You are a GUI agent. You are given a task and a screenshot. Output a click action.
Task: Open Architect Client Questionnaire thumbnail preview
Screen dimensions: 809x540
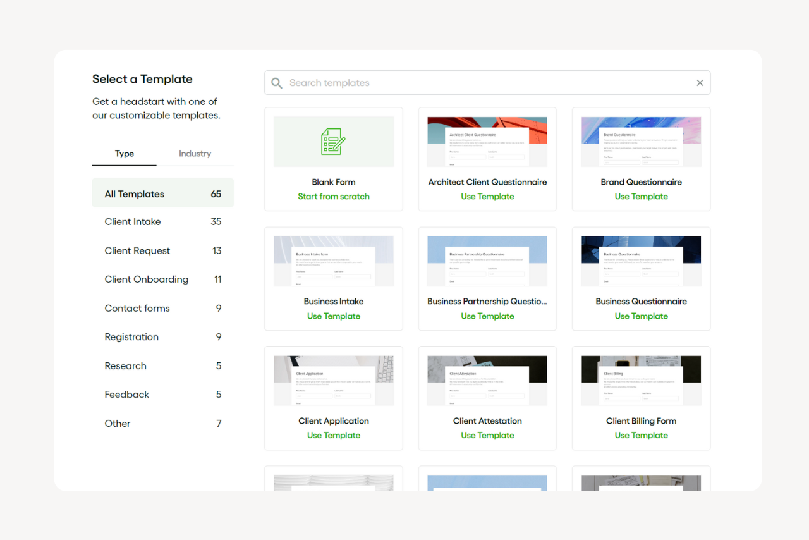click(x=487, y=142)
